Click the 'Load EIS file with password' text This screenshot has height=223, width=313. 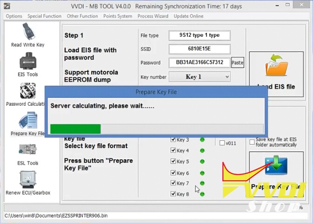(90, 54)
